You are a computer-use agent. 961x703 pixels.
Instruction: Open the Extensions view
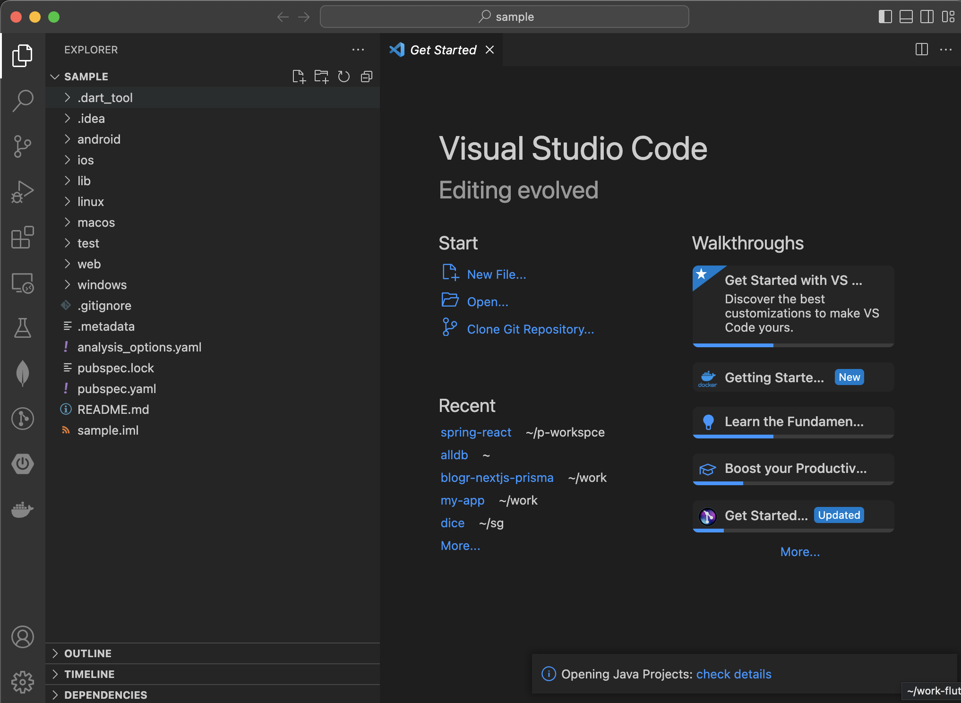(x=22, y=237)
